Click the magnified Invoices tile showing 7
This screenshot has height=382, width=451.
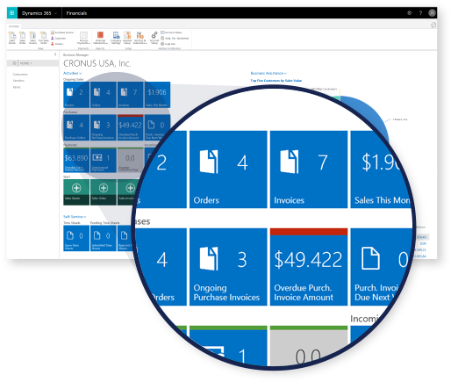click(309, 169)
